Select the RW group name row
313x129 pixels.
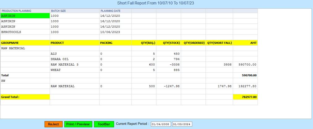25,81
